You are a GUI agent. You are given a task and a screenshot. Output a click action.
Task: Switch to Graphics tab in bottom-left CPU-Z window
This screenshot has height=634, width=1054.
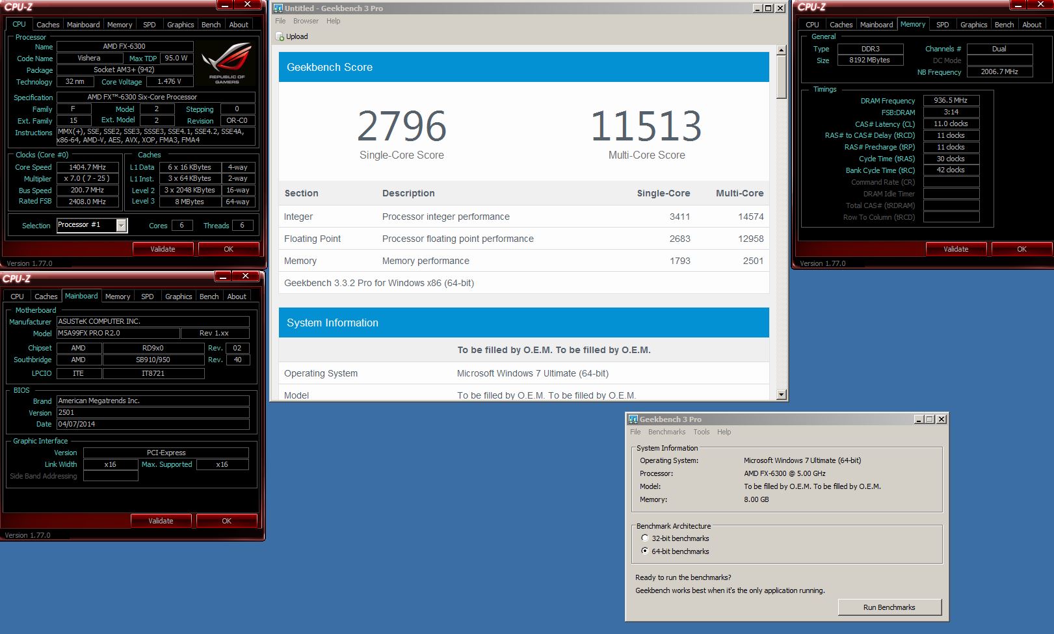[178, 297]
